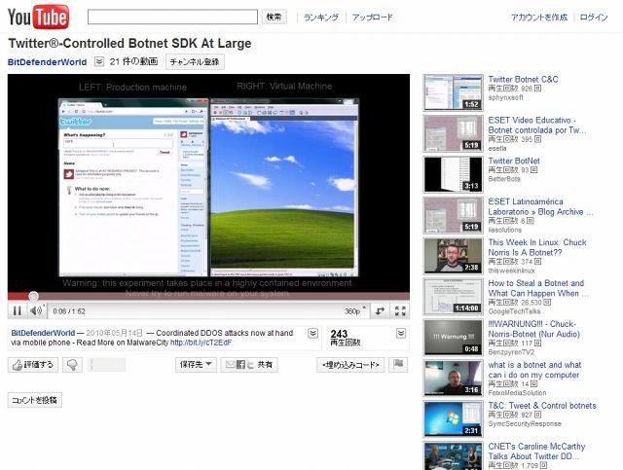Open !!!WARNUNG!!! Chuck-Norris-Botnet title link
The image size is (623, 470).
click(533, 329)
